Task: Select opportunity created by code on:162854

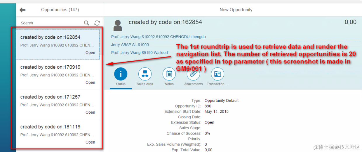Action: 58,44
